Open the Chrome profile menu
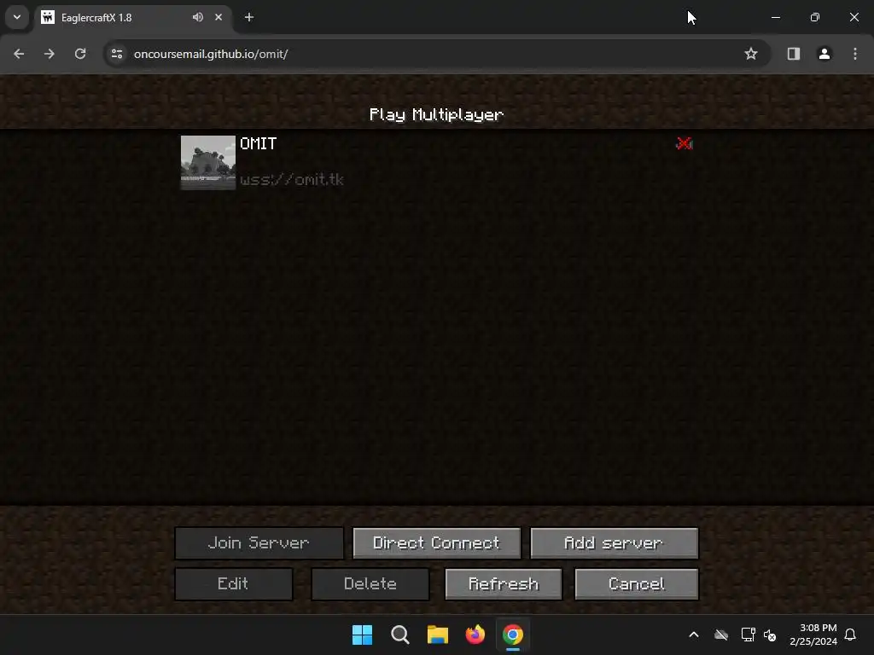This screenshot has width=874, height=655. click(824, 54)
